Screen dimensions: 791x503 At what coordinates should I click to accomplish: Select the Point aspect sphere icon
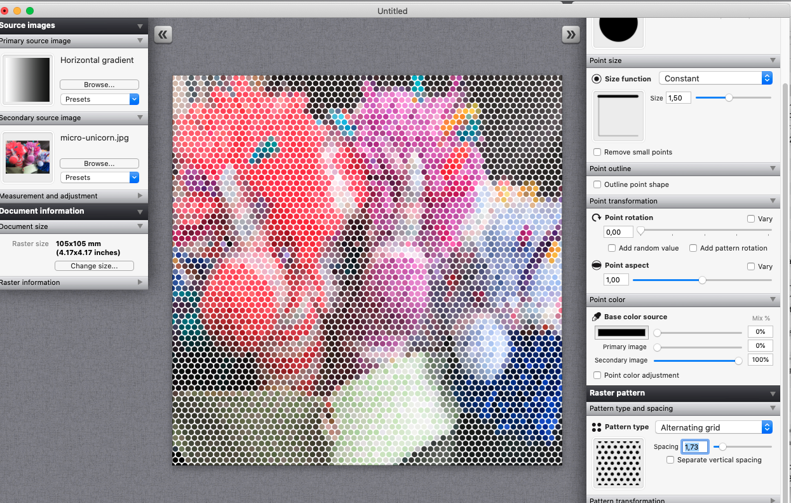pyautogui.click(x=596, y=266)
